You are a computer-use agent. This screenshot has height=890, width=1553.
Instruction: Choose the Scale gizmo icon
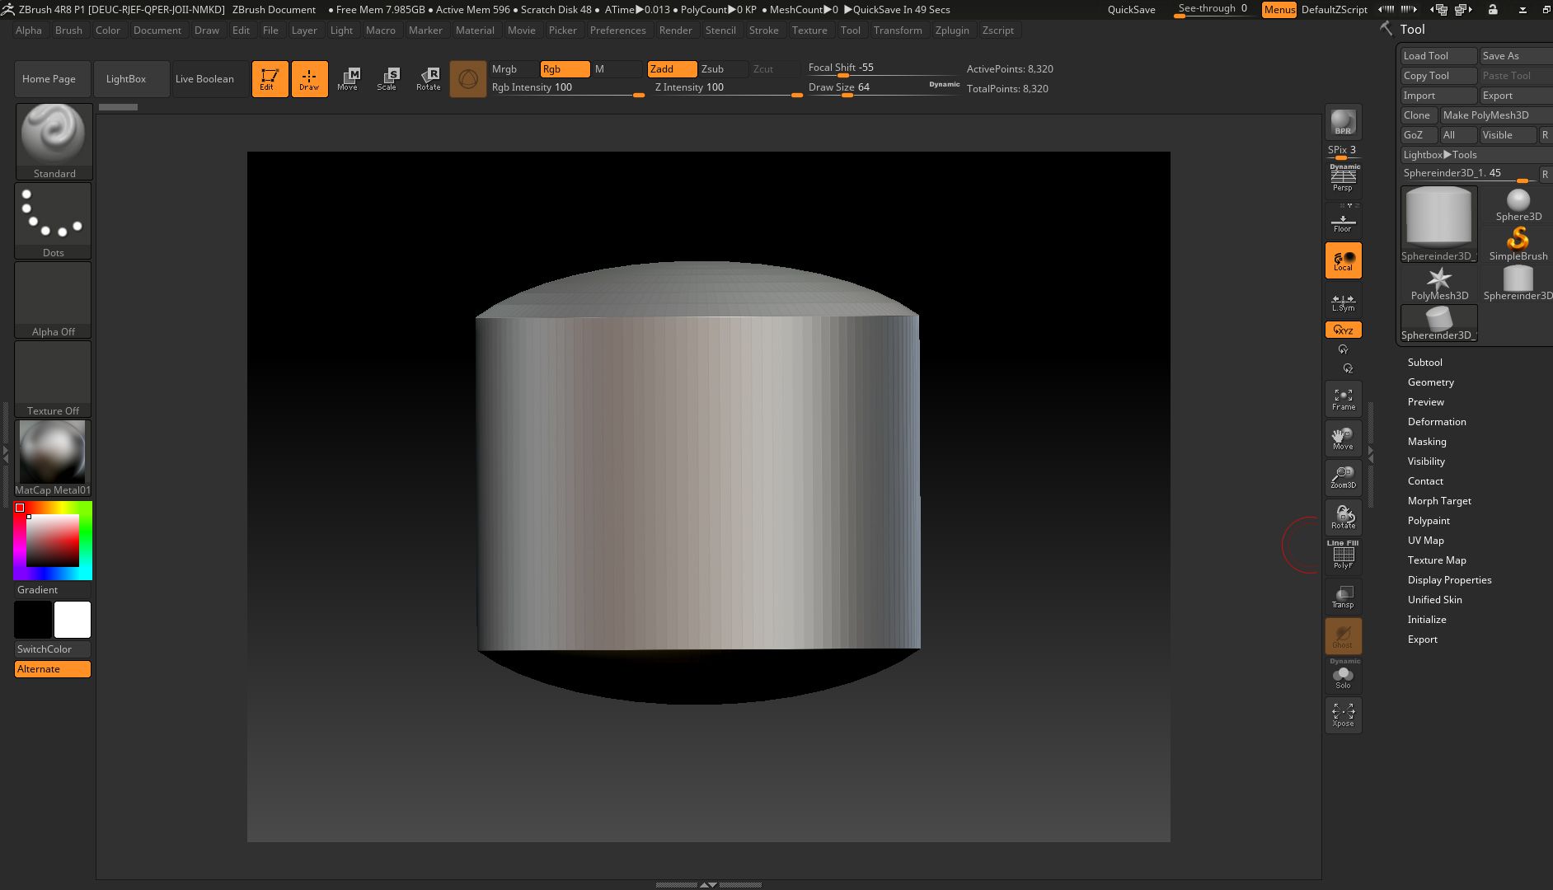387,79
